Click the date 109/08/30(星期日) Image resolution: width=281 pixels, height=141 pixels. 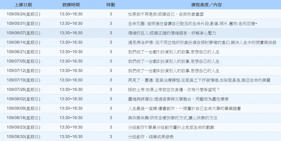click(x=23, y=137)
